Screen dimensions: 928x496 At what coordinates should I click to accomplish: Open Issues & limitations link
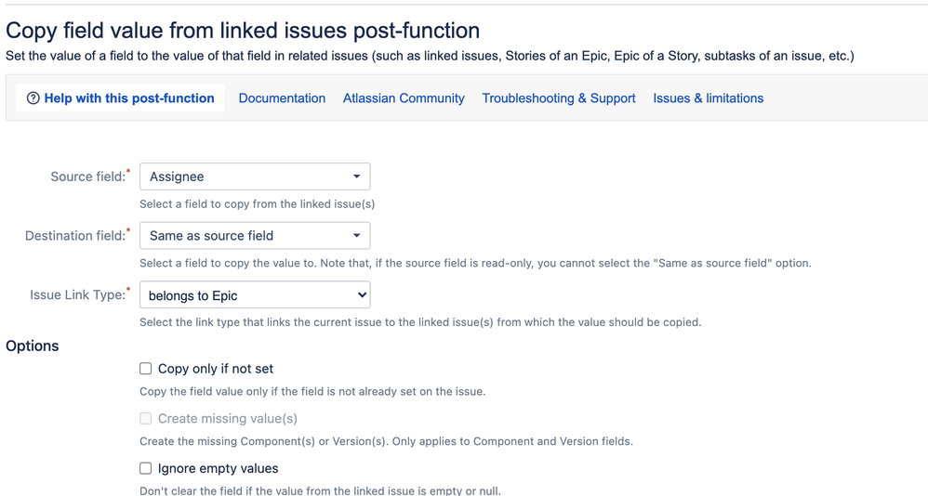(x=709, y=98)
